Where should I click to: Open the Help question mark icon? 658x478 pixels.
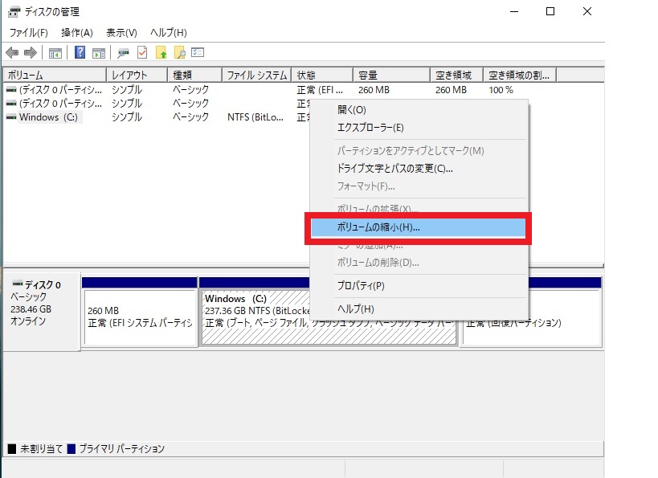pyautogui.click(x=80, y=53)
